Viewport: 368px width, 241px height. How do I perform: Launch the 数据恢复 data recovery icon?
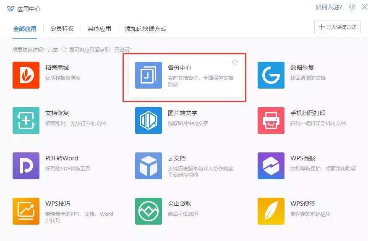click(x=271, y=75)
